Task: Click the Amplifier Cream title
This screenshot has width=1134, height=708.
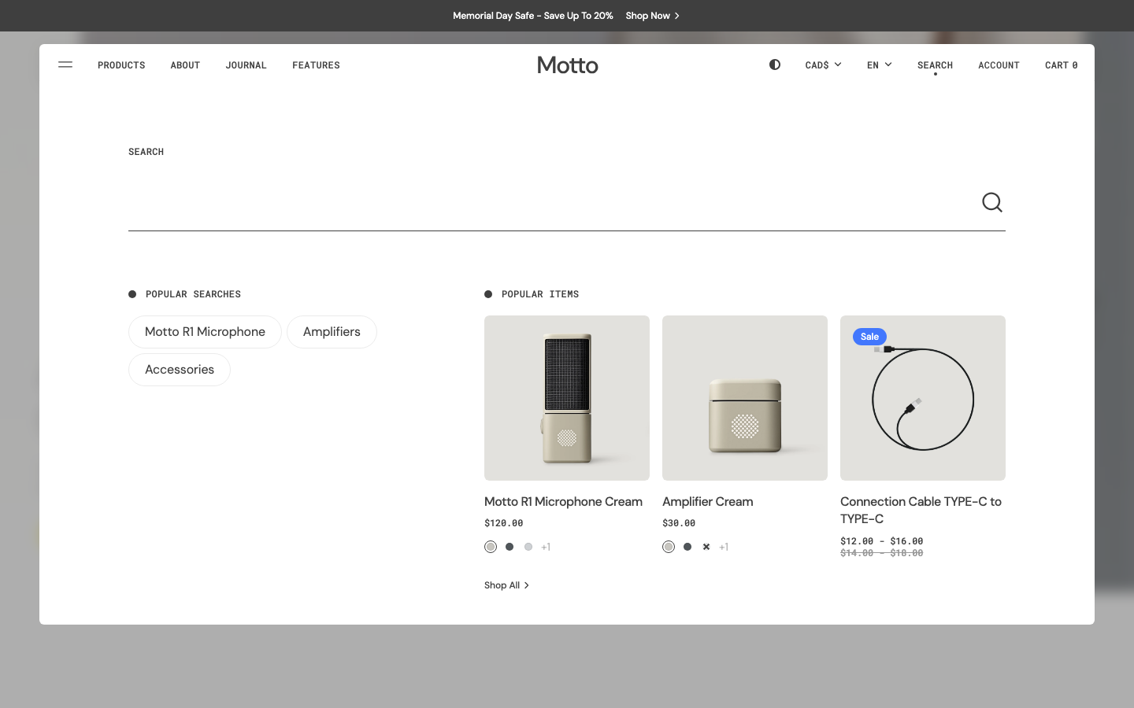Action: click(x=707, y=502)
